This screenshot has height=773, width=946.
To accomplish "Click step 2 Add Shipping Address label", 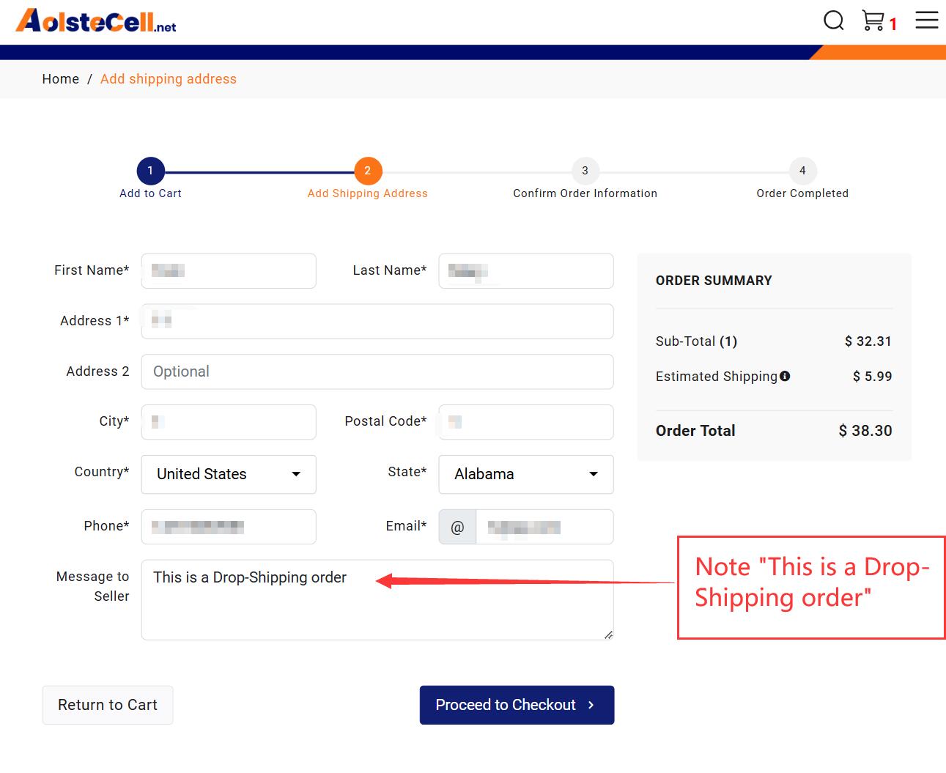I will tap(367, 193).
